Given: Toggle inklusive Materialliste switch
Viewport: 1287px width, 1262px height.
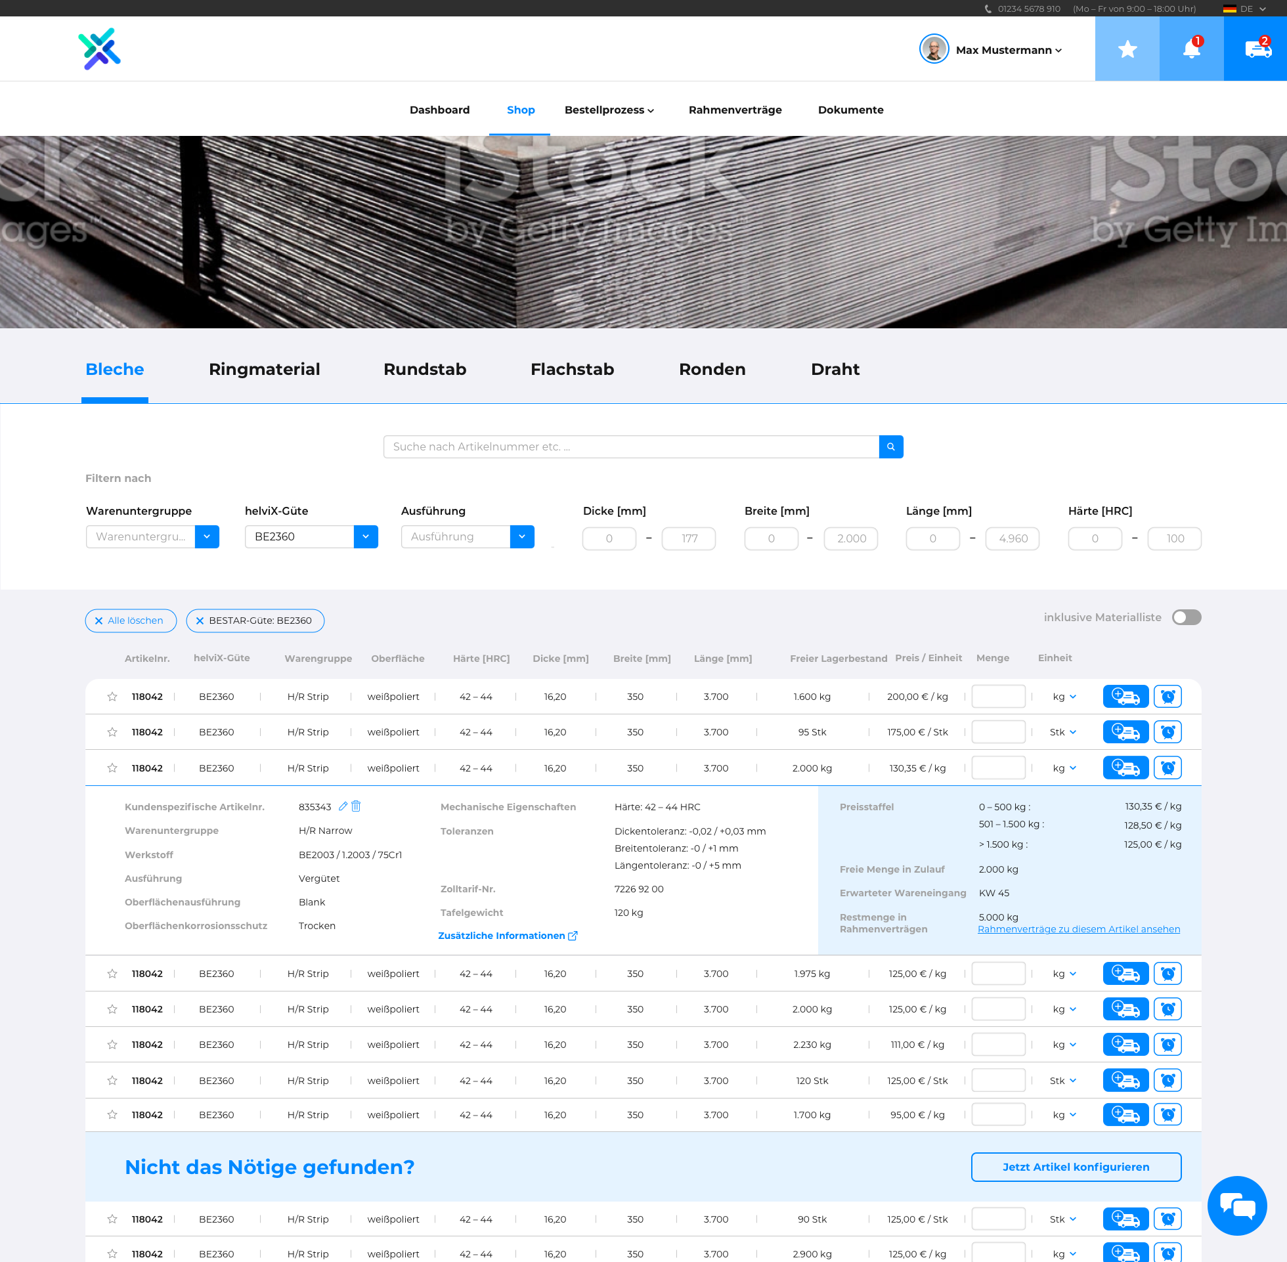Looking at the screenshot, I should (1186, 617).
